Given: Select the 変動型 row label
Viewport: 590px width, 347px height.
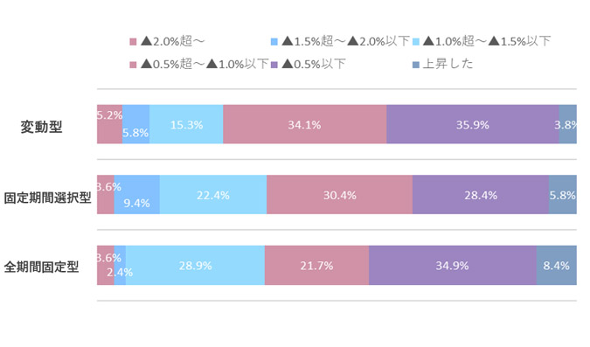Looking at the screenshot, I should (41, 127).
